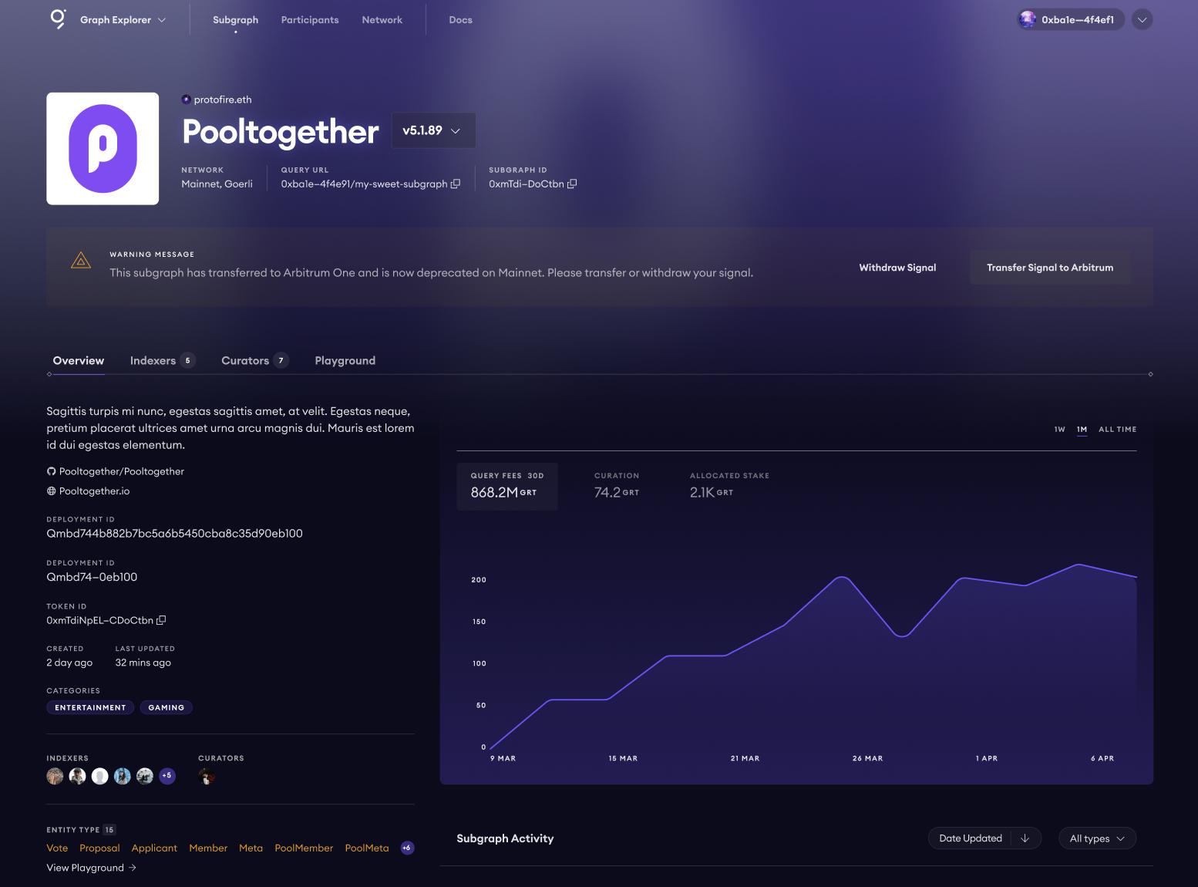
Task: Select the 1M chart range
Action: coord(1082,430)
